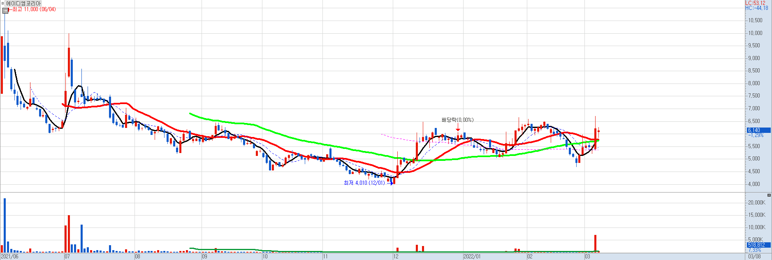Click the data table grid icon
Screen dimensions: 772x260
tap(5, 11)
